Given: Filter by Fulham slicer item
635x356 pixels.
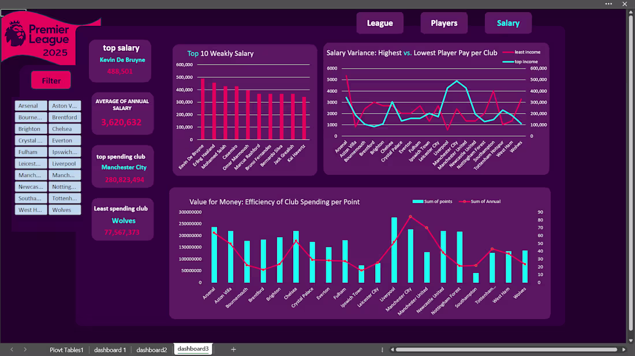Looking at the screenshot, I should [31, 152].
